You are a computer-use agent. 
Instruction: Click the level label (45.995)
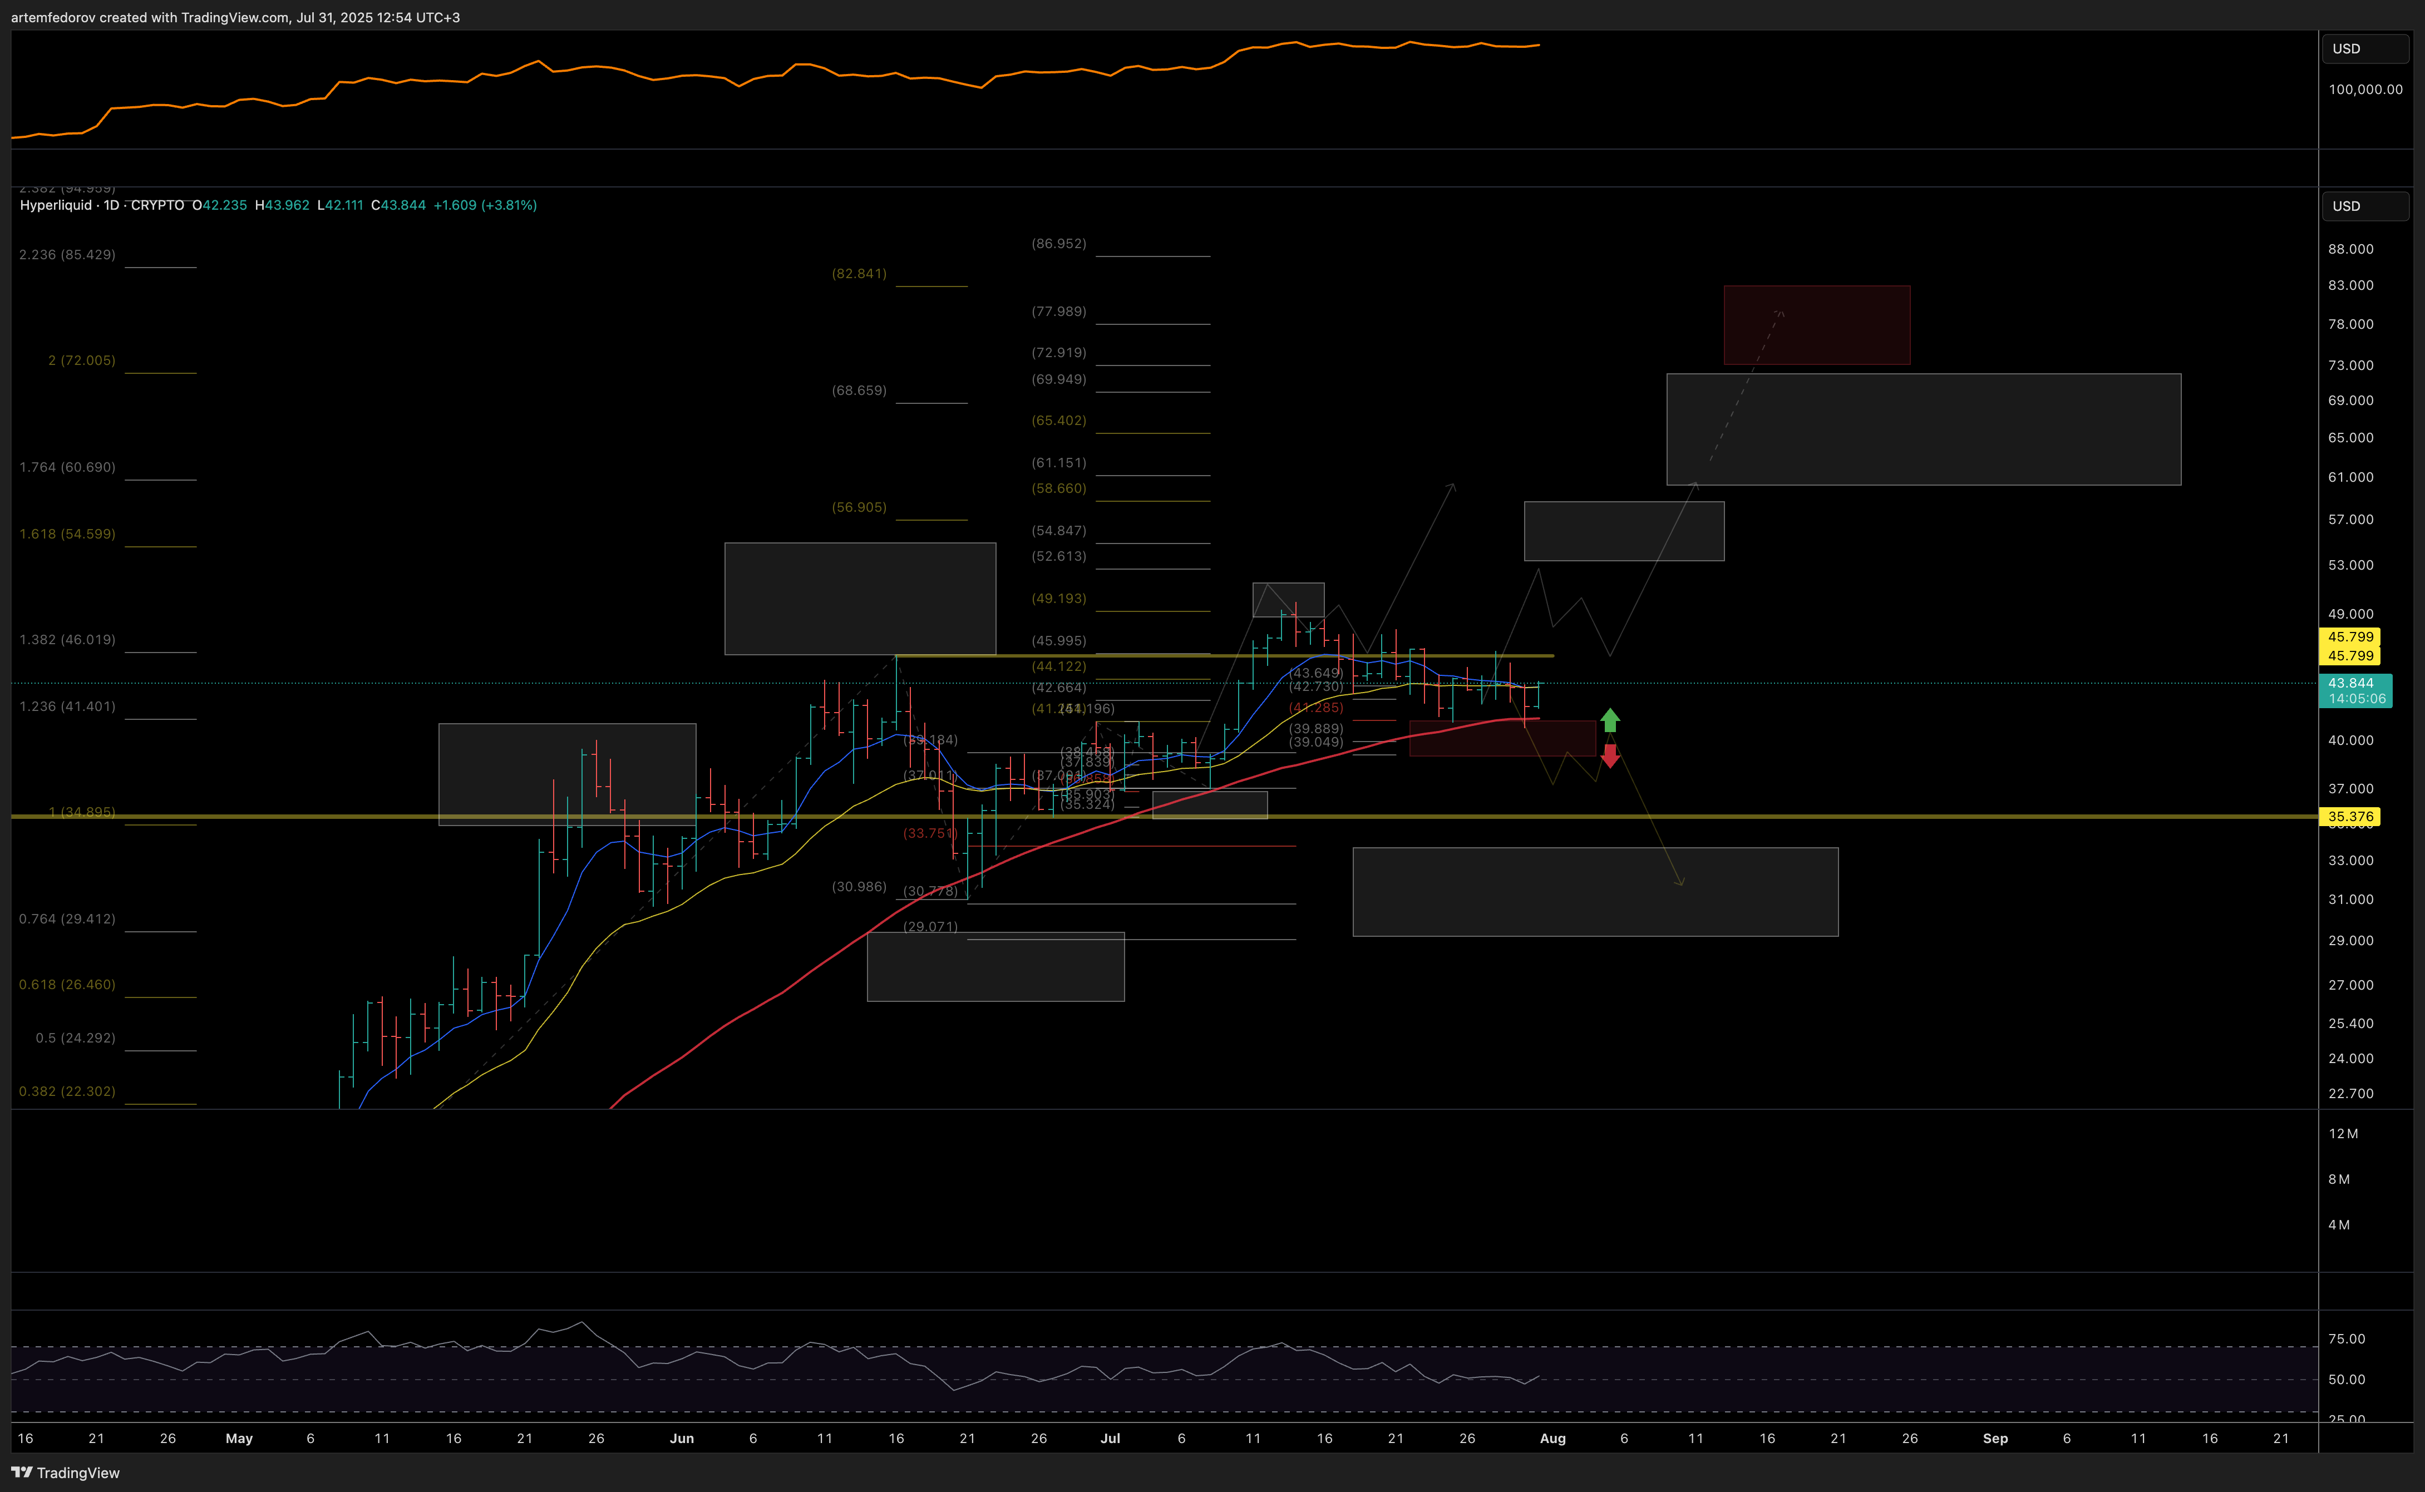pyautogui.click(x=1059, y=641)
